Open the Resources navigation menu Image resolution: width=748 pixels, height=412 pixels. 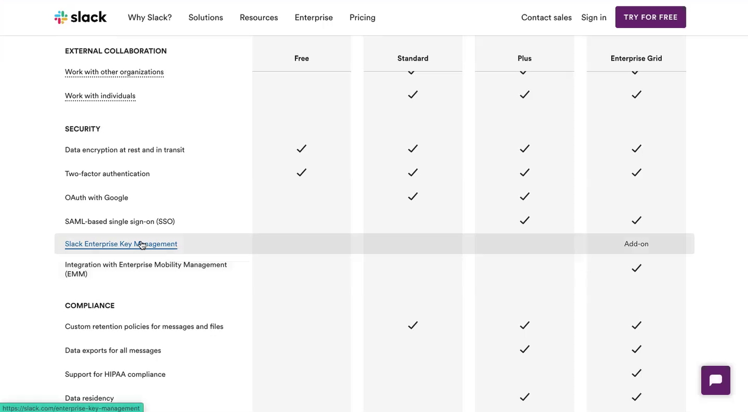coord(259,17)
